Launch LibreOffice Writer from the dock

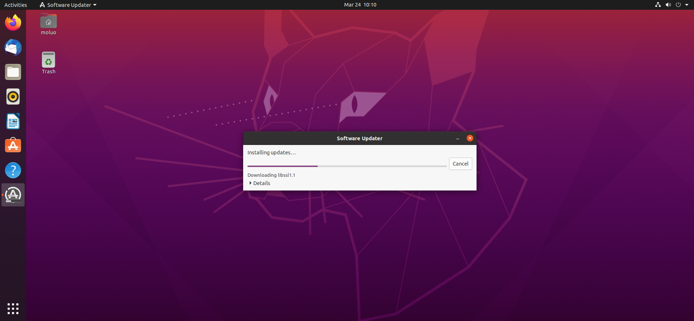click(13, 121)
